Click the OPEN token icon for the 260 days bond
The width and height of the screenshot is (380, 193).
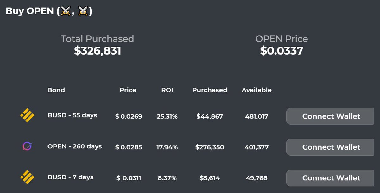click(x=27, y=146)
